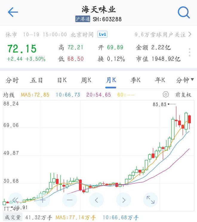
Task: Switch to the 日K daily chart tab
Action: [x=62, y=80]
